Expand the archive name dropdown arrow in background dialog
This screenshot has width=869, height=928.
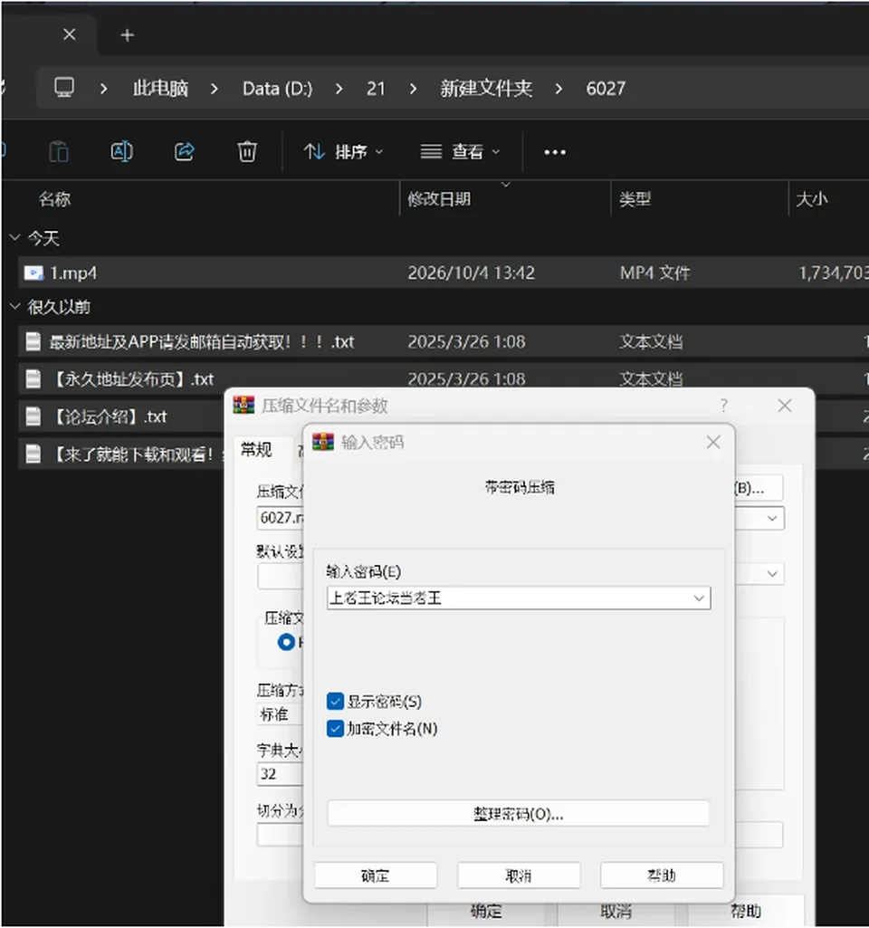(x=772, y=519)
